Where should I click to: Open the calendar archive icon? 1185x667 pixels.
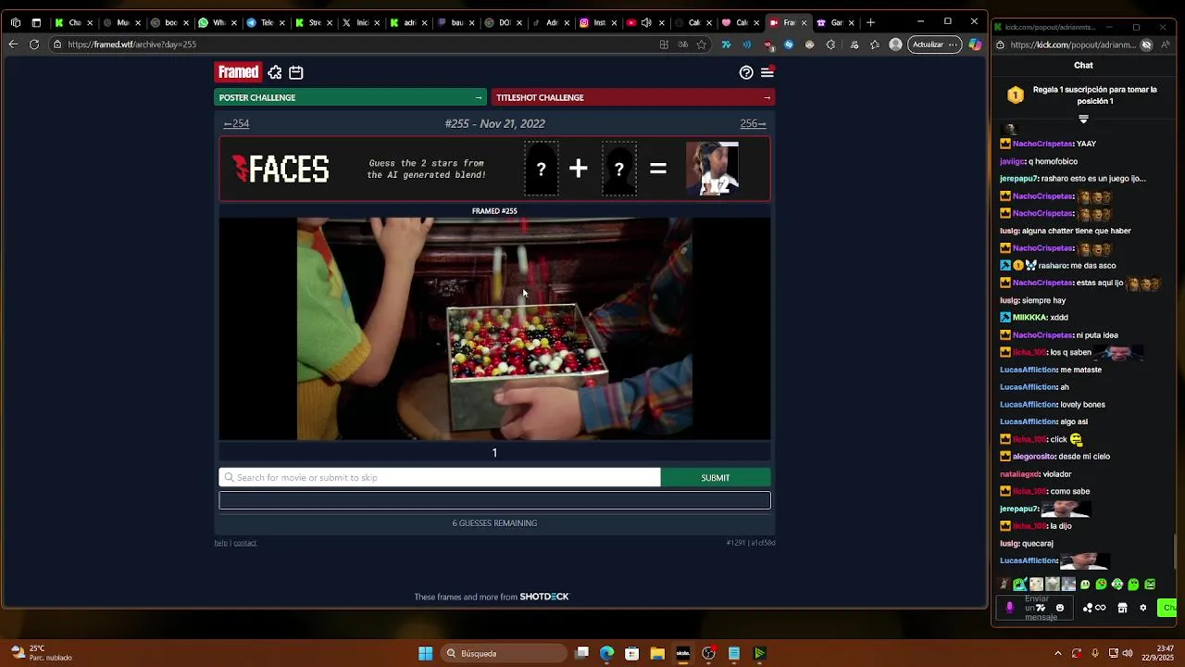[x=296, y=72]
